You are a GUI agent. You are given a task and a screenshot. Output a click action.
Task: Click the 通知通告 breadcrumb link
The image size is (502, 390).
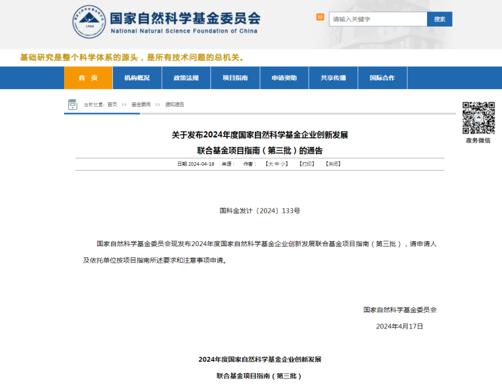[175, 104]
